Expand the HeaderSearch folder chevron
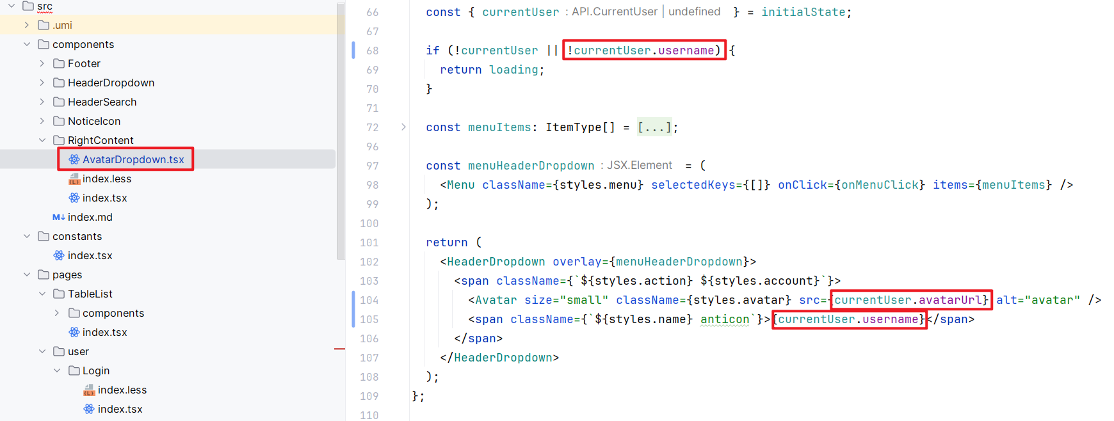This screenshot has height=421, width=1114. [x=42, y=102]
